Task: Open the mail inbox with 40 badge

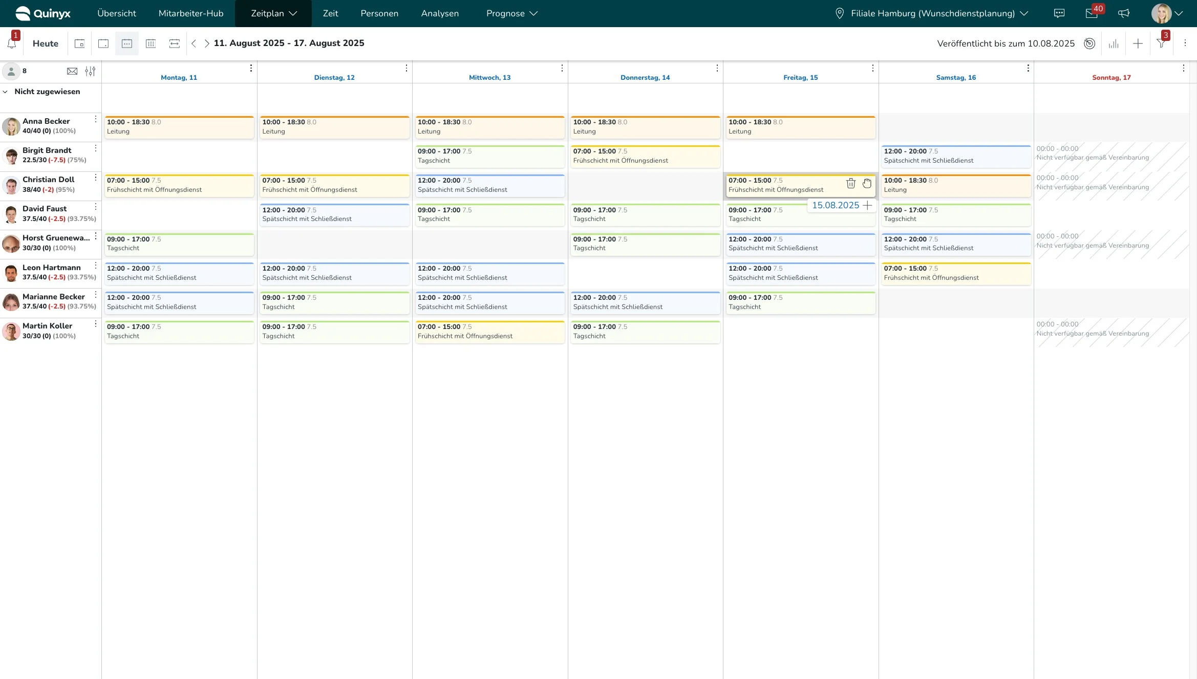Action: 1091,13
